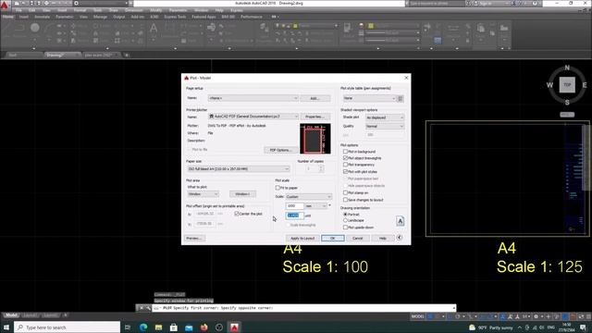
Task: Open the plot style table editor icon
Action: 401,99
